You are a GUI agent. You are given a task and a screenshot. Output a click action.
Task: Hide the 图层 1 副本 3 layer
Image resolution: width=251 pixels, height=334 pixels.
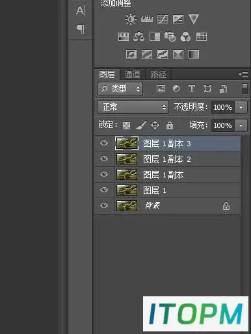pyautogui.click(x=104, y=143)
